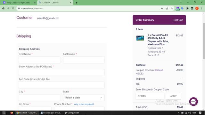Screen dimensions: 205x115
Task: Click the taskbar clock
Action: [194, 113]
